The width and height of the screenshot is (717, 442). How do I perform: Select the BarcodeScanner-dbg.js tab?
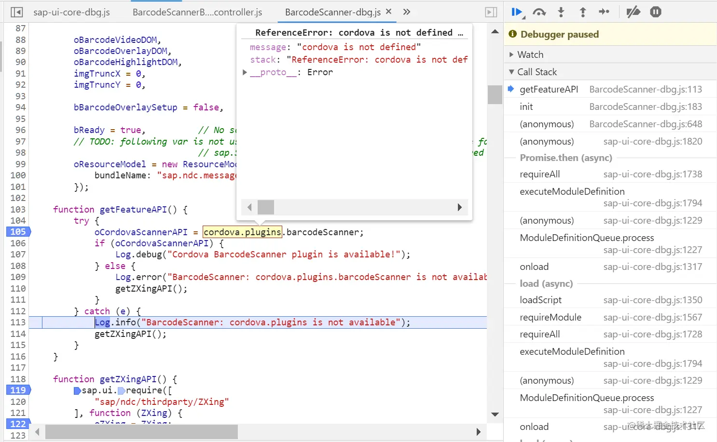(x=332, y=12)
